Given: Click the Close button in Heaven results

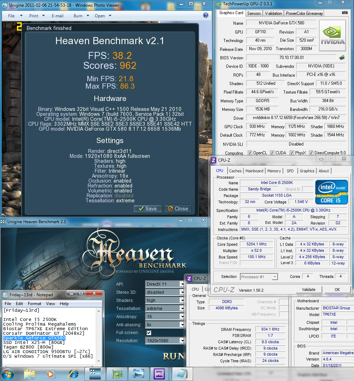Looking at the screenshot, I should (178, 209).
